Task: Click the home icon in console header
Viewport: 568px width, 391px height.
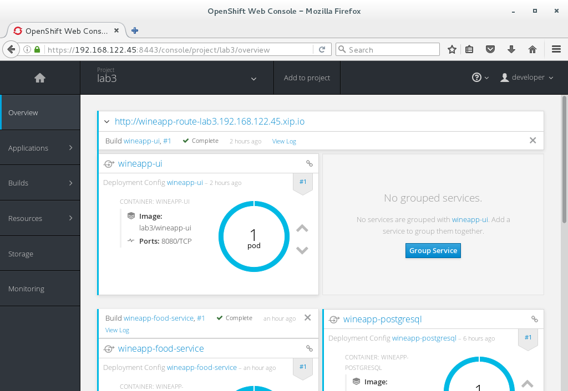Action: pyautogui.click(x=40, y=78)
